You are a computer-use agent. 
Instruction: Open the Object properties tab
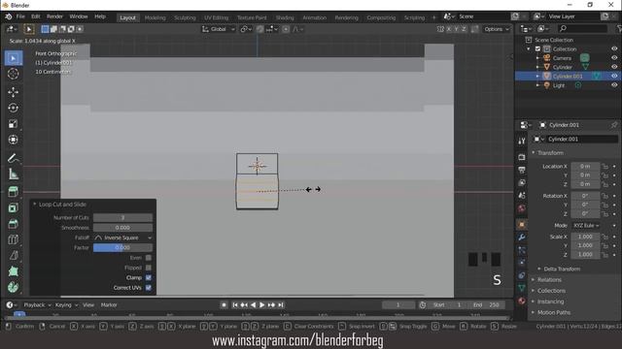coord(522,224)
